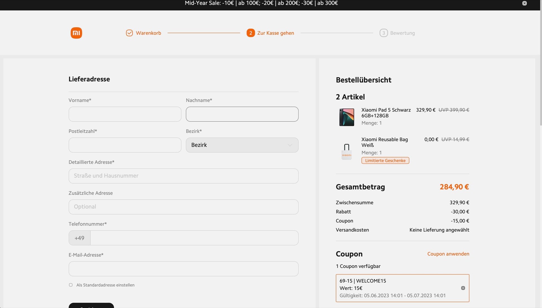Remove the WELCOME15 coupon with X icon
542x308 pixels.
point(463,288)
